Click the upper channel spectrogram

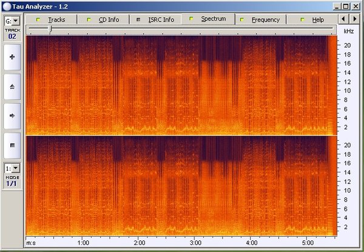coord(181,85)
